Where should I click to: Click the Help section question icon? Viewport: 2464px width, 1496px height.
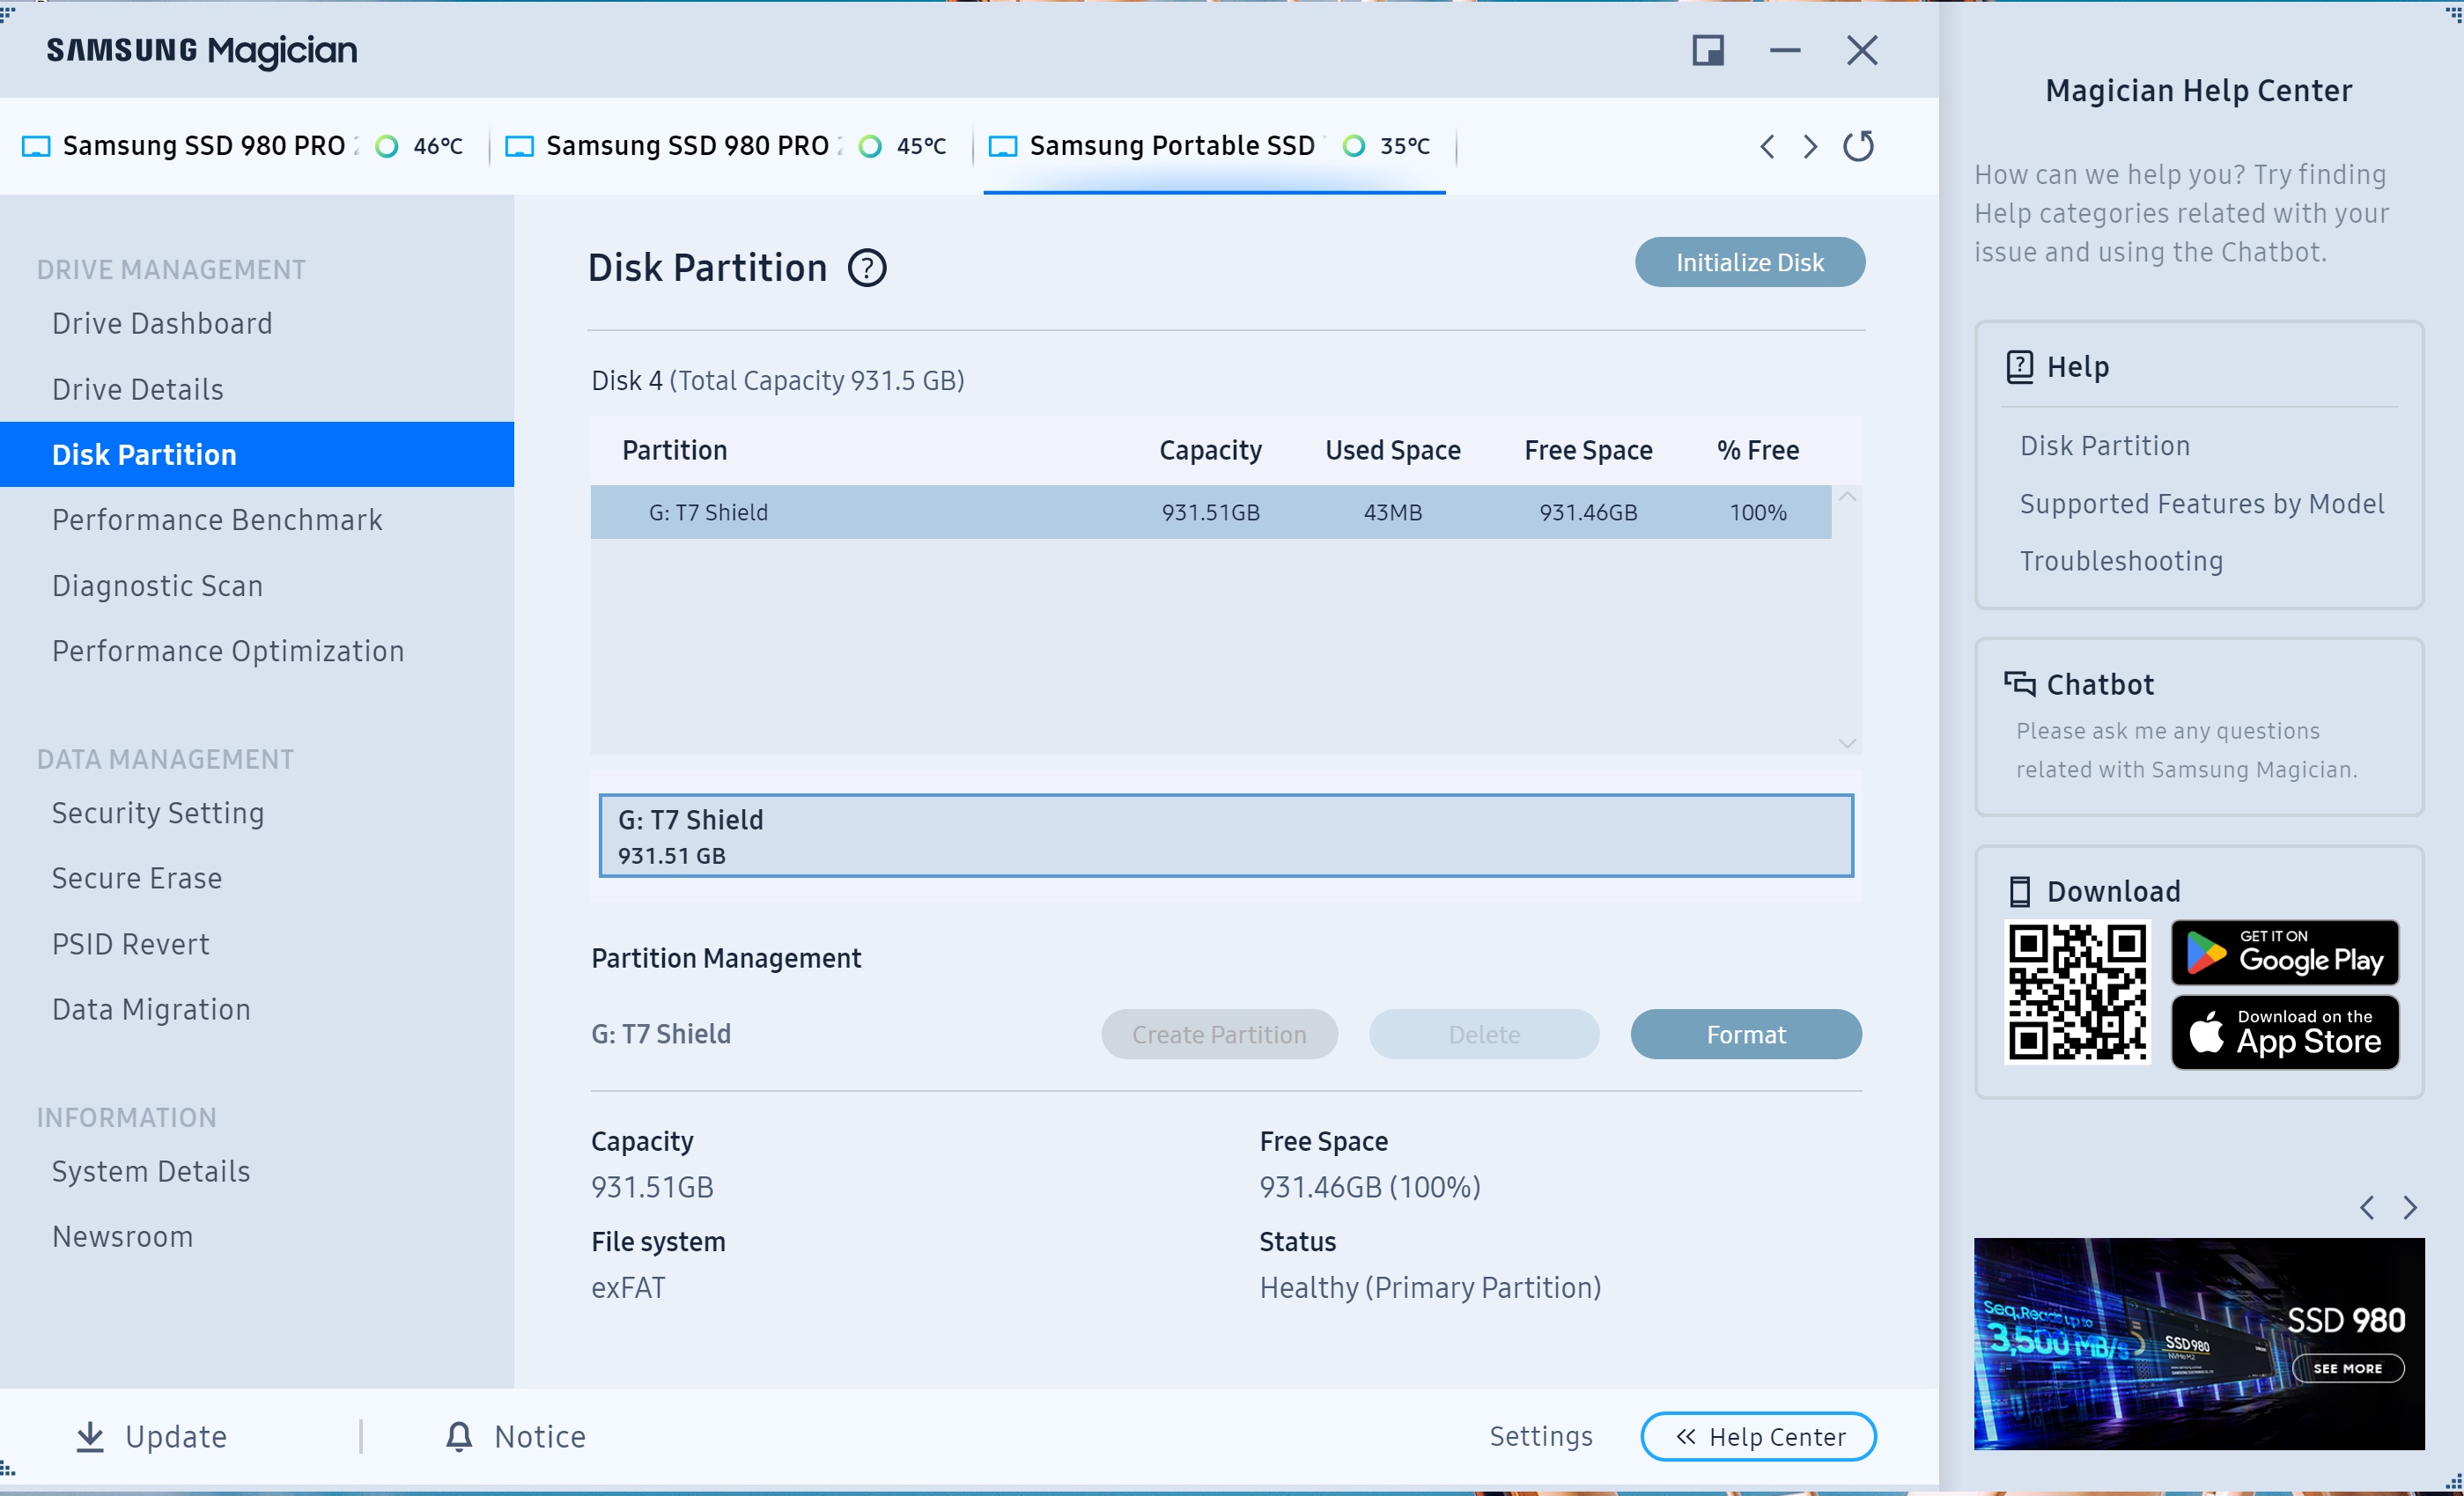[2019, 367]
